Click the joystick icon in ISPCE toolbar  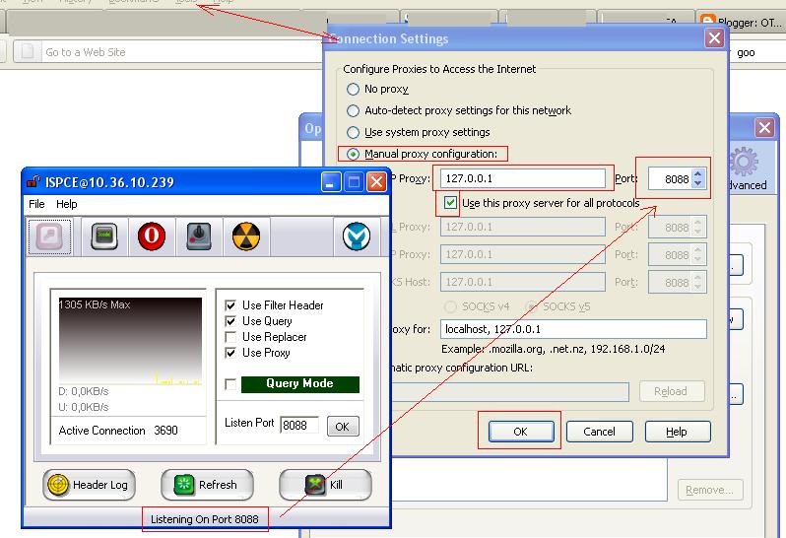point(199,236)
